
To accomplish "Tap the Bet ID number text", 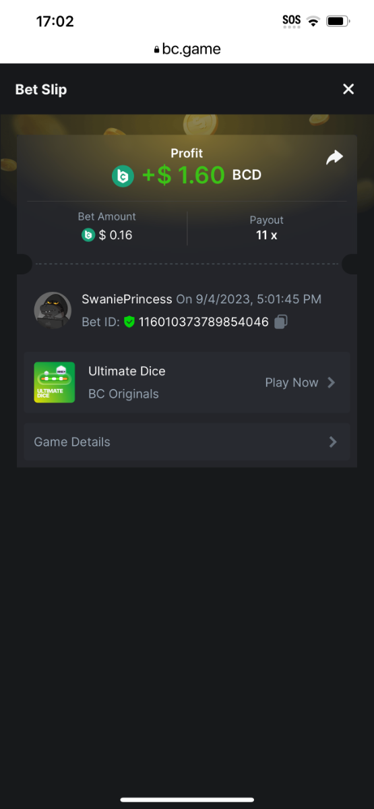I will pos(204,322).
